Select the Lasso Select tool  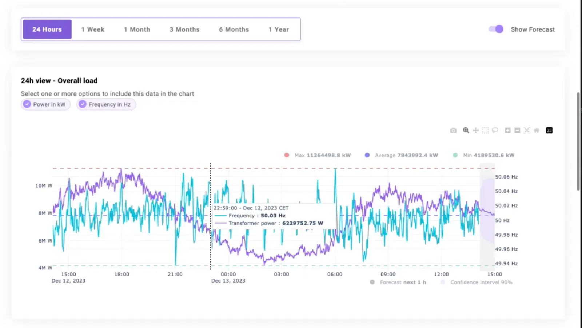[x=495, y=130]
